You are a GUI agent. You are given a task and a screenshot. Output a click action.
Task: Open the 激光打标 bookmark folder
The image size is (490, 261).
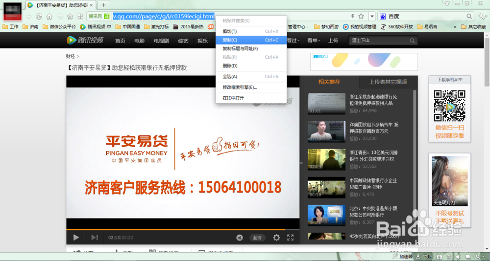(x=156, y=27)
